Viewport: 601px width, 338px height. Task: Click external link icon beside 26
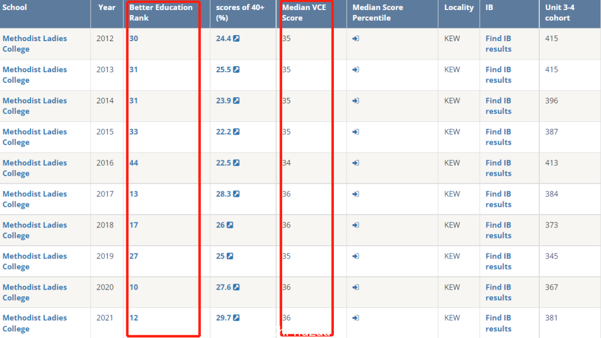(x=230, y=225)
